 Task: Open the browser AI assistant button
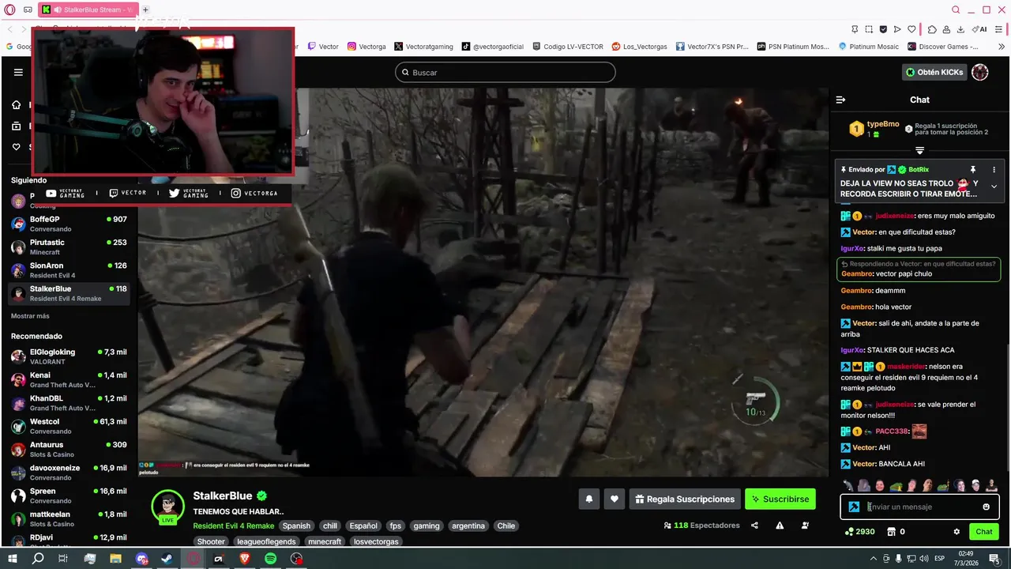click(980, 29)
